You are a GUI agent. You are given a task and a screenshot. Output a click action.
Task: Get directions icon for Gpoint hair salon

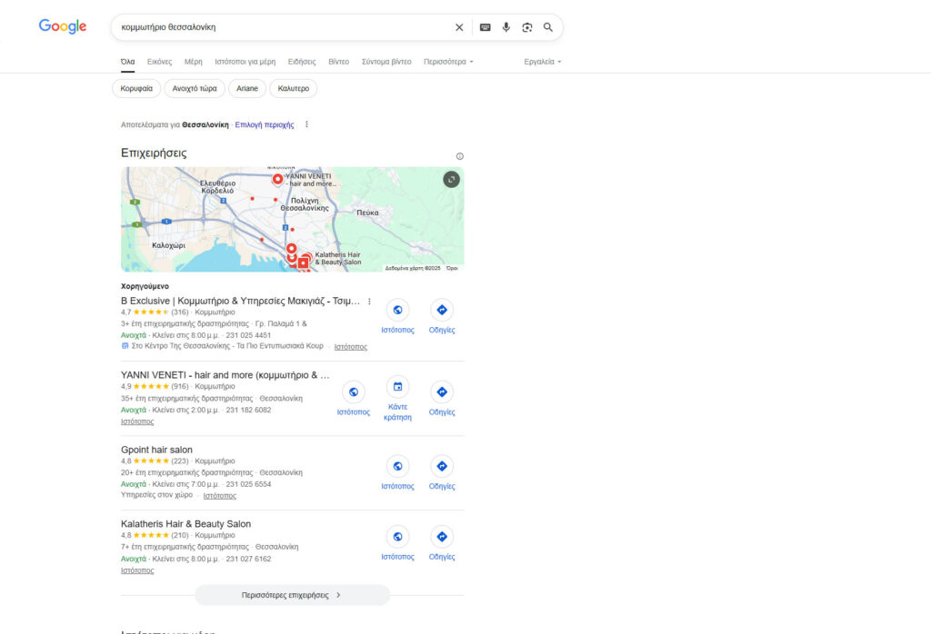[442, 466]
